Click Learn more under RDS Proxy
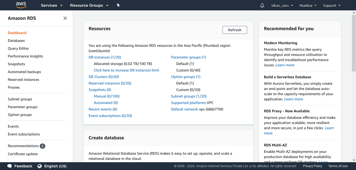 (x=329, y=128)
